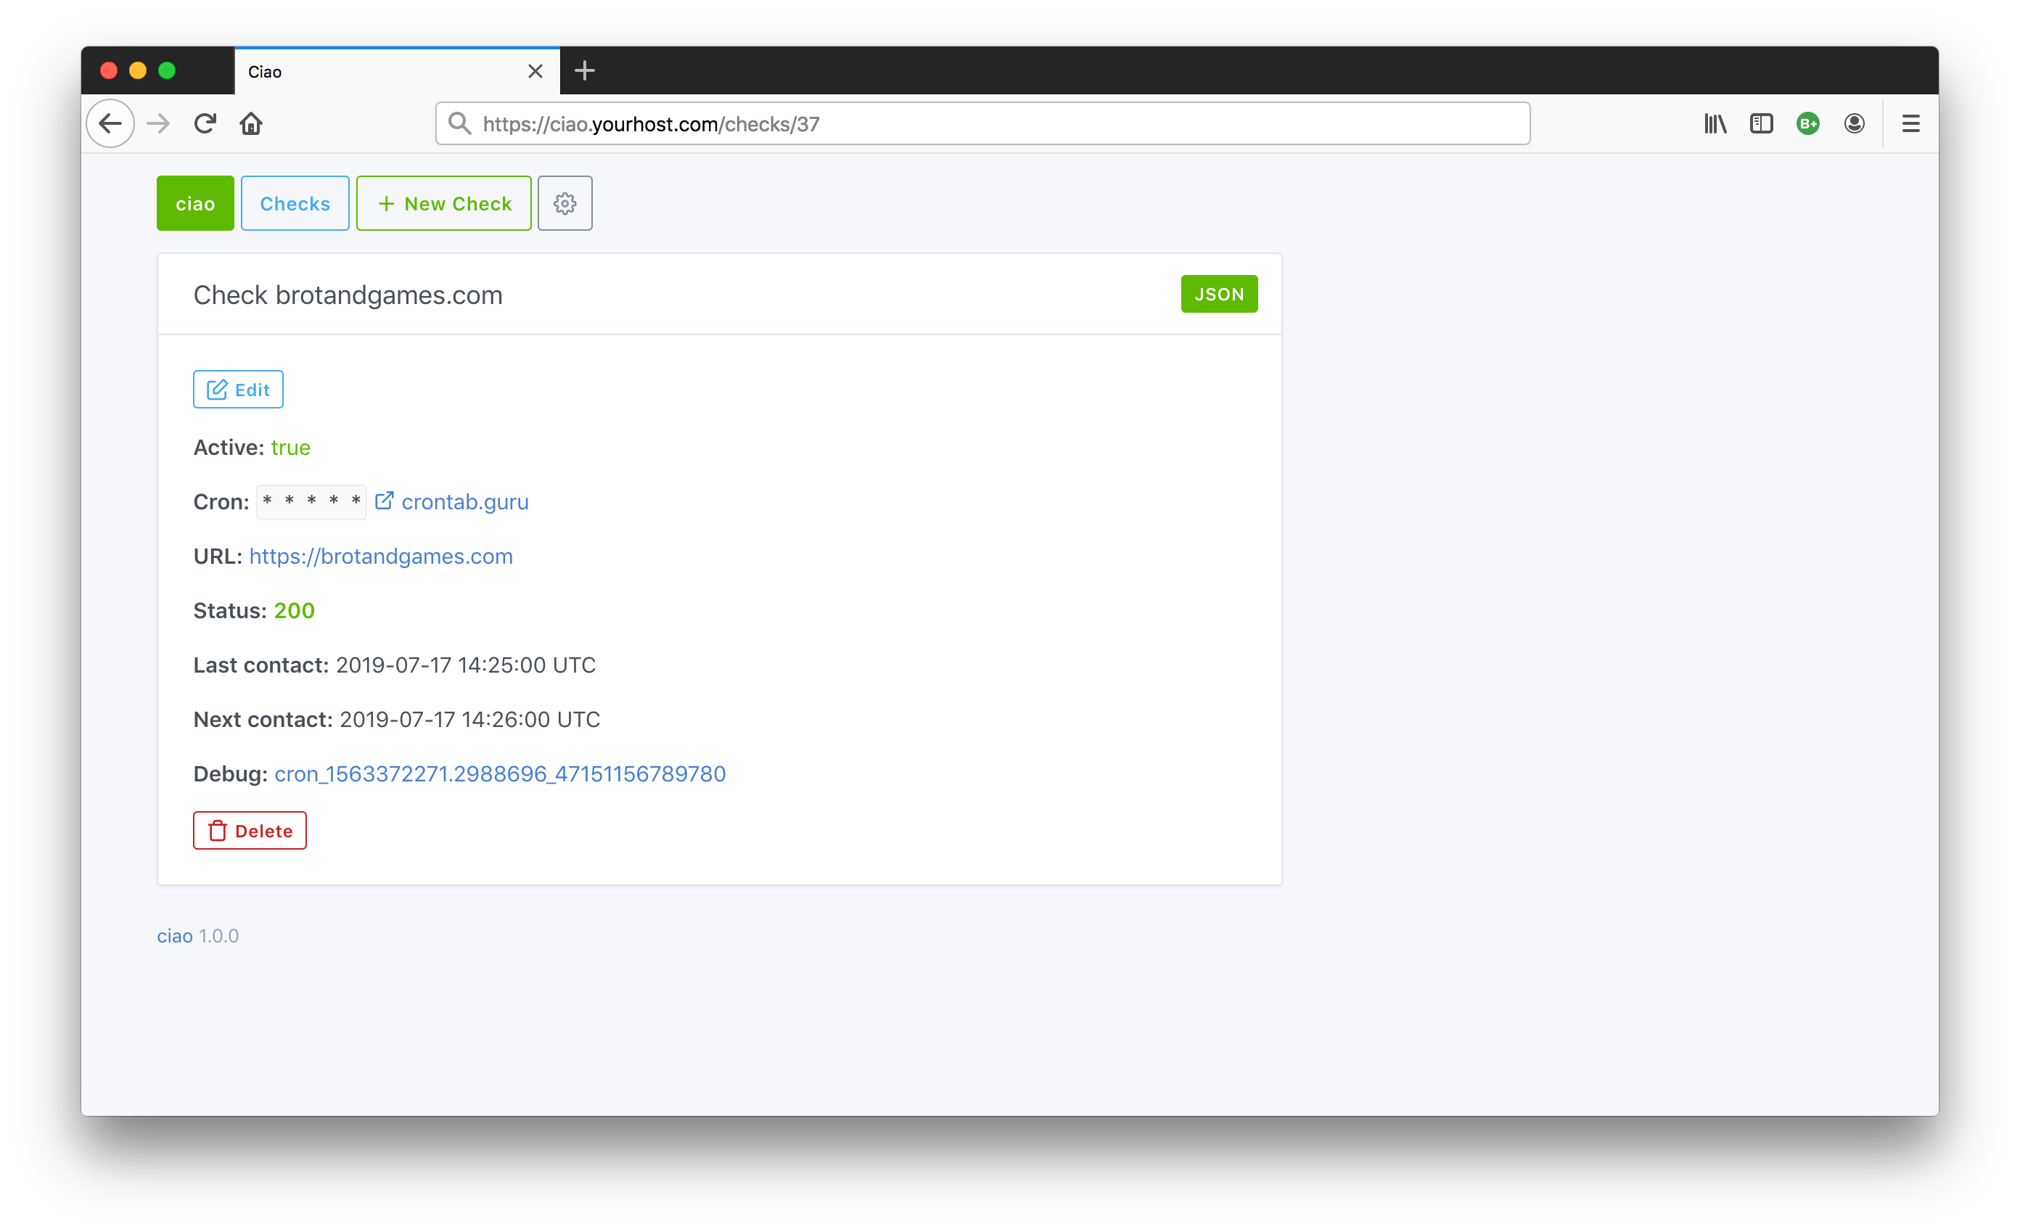
Task: Toggle the Active status for check
Action: tap(238, 390)
